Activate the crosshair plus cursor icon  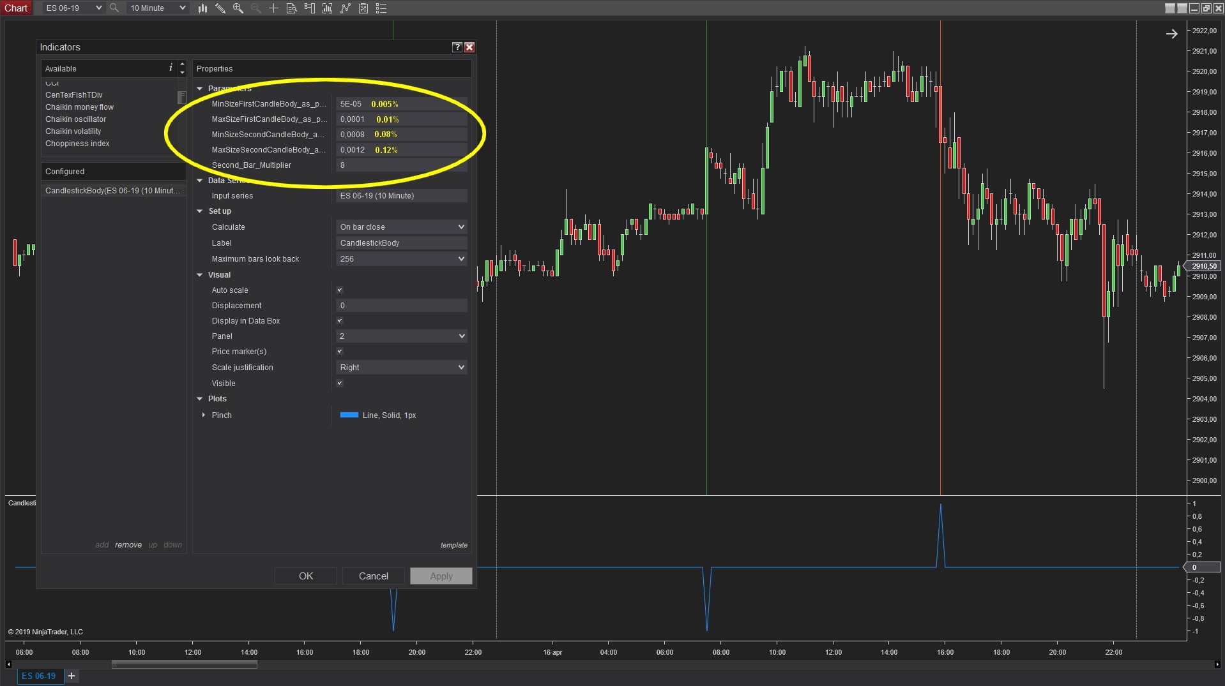[x=273, y=8]
